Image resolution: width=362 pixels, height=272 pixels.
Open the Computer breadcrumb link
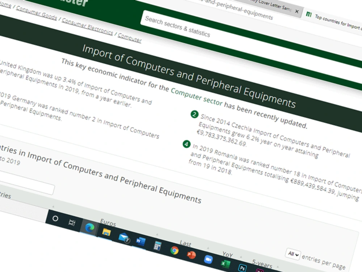[x=130, y=38]
